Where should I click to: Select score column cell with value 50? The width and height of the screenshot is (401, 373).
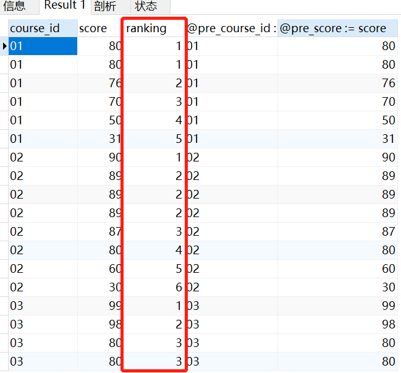tap(99, 121)
